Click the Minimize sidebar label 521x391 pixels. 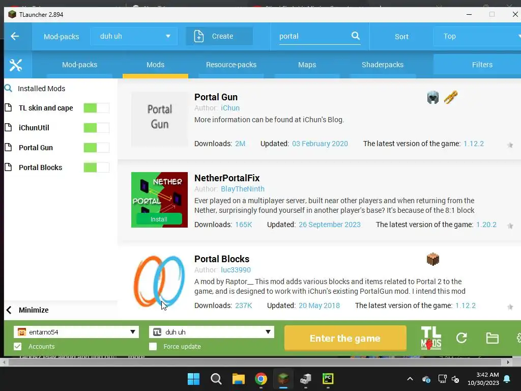pos(34,310)
